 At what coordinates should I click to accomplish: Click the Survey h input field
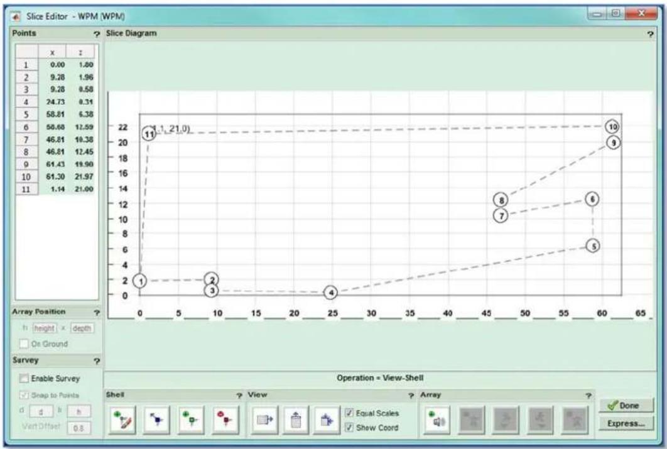(79, 411)
